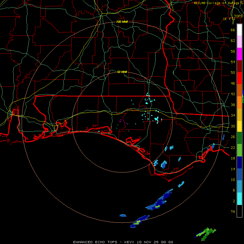Click the ENHANCED ECHO TOPS KEVX caption
The height and width of the screenshot is (244, 244).
coord(123,242)
